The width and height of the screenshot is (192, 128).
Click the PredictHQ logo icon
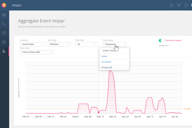pos(4,5)
